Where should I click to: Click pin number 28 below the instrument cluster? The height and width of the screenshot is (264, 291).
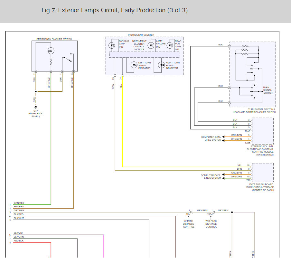coord(121,79)
